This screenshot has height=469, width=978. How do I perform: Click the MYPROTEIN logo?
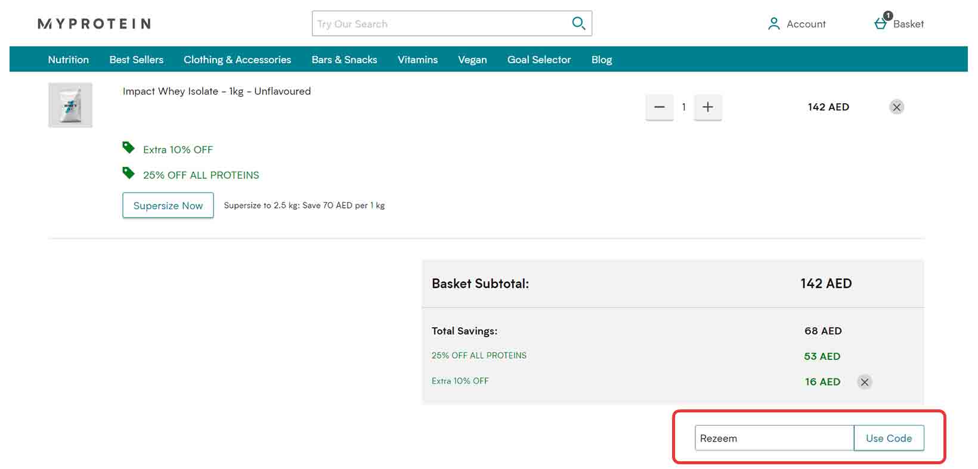(x=94, y=24)
